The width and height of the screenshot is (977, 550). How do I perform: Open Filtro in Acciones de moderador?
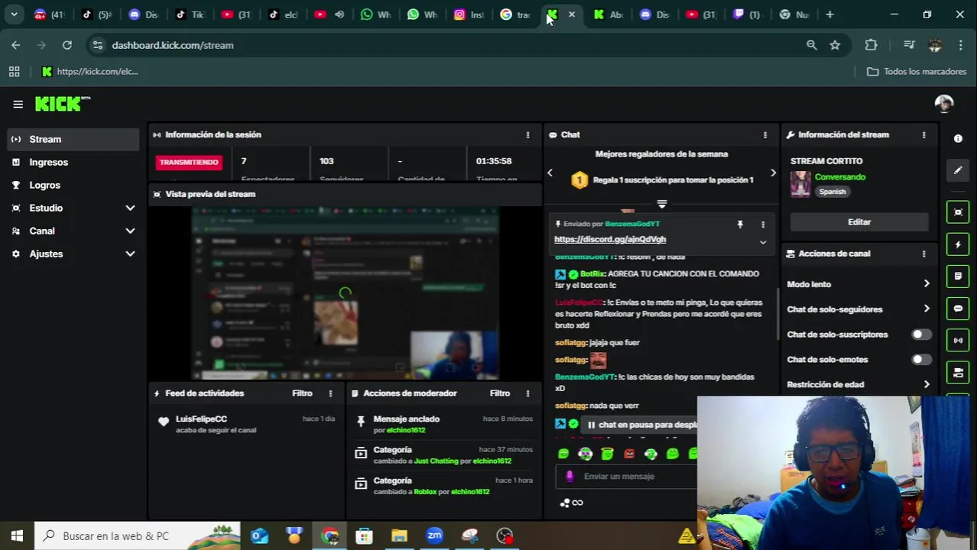[500, 393]
